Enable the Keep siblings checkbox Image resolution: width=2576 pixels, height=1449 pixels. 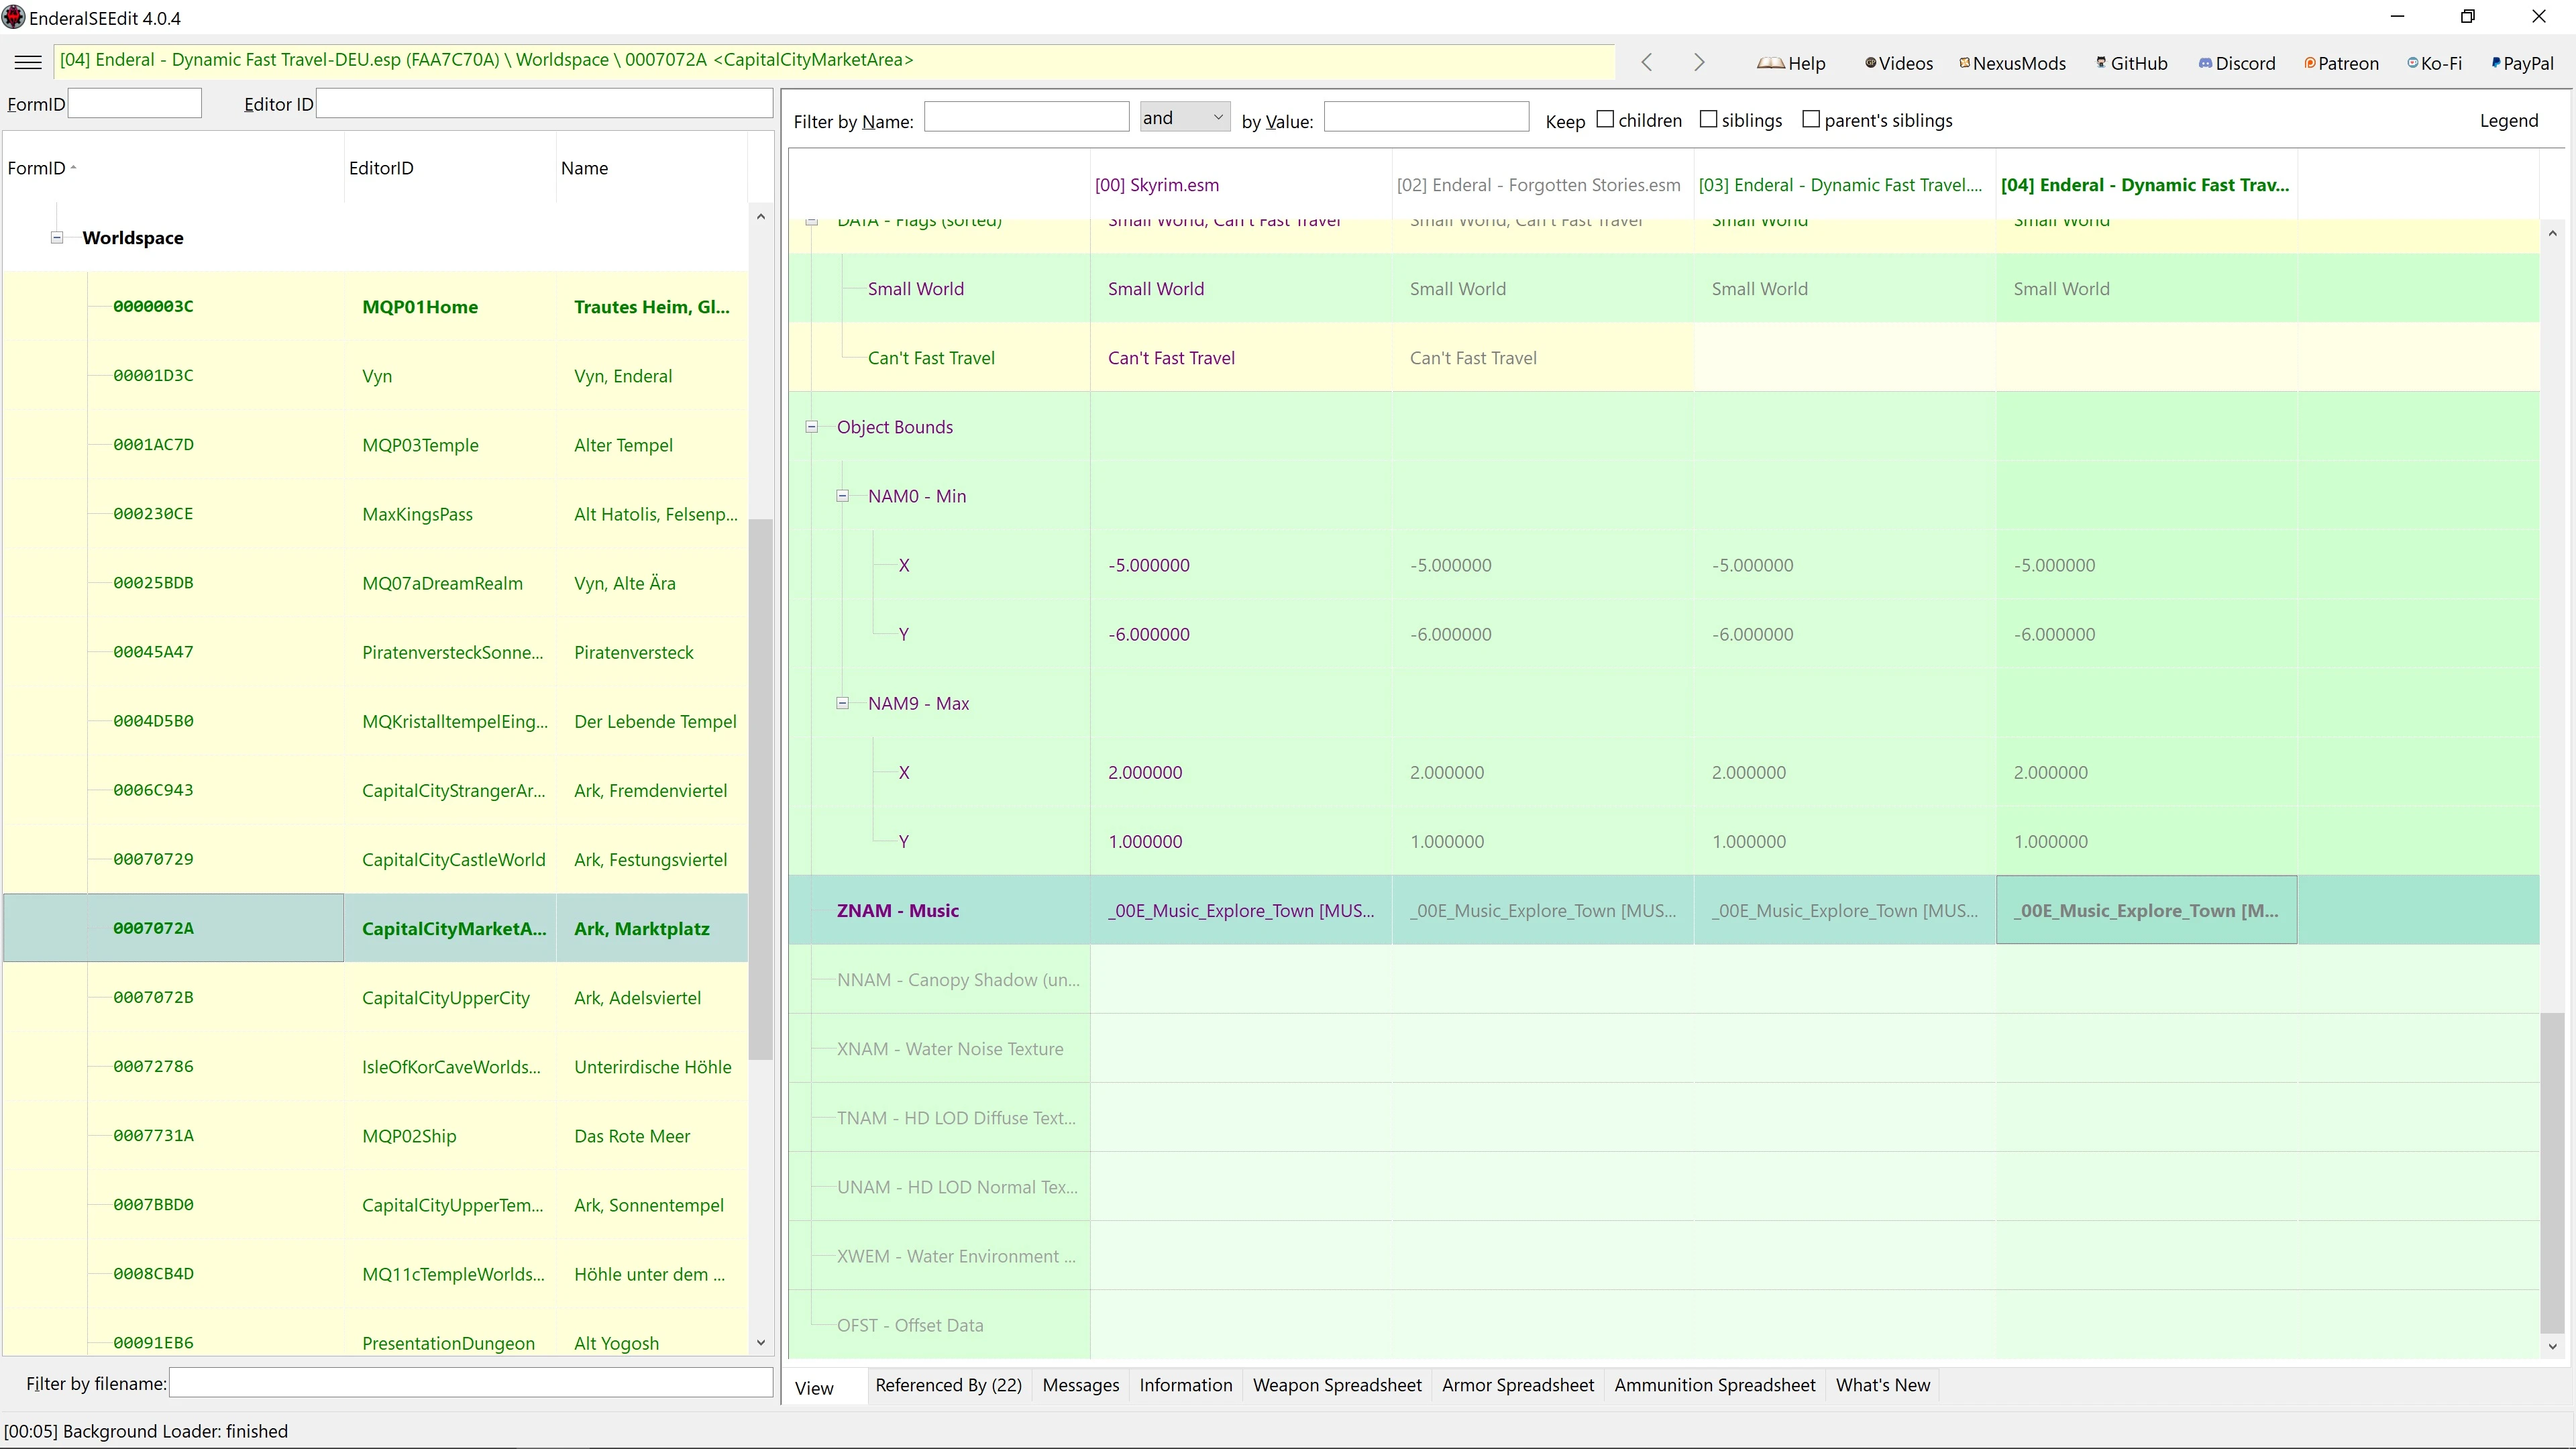1709,119
